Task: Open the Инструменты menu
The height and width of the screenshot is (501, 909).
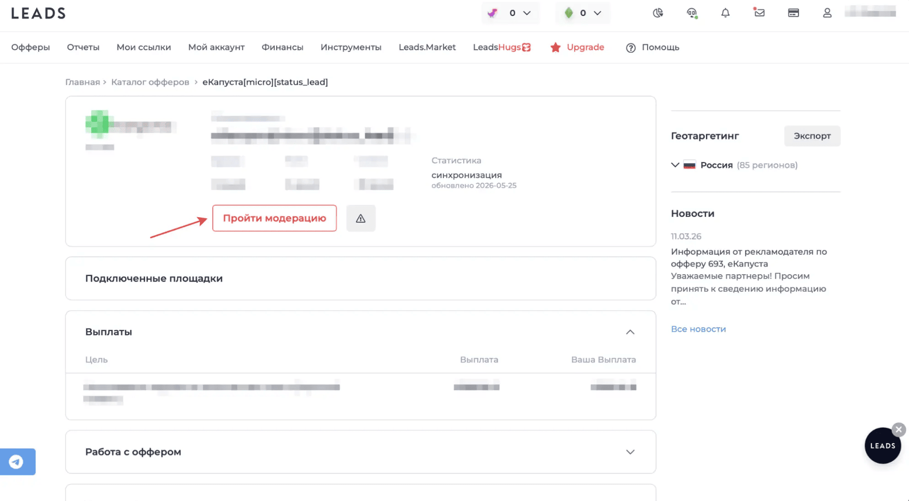Action: coord(351,47)
